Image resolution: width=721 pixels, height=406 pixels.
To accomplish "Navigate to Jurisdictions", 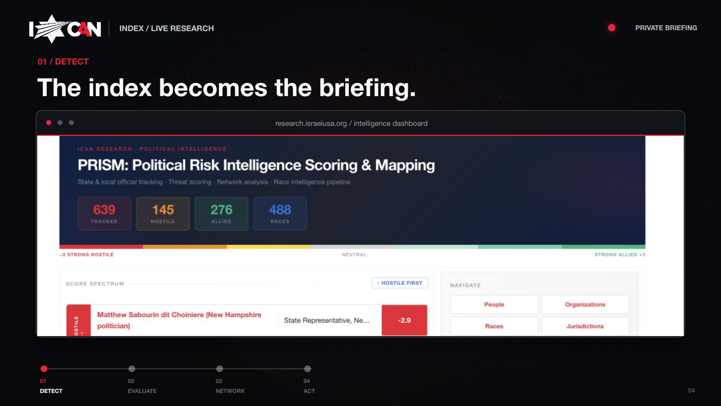I will 585,326.
